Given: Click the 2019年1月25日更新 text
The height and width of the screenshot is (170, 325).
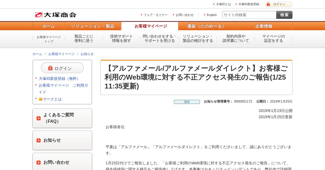Looking at the screenshot, I should [x=275, y=117].
